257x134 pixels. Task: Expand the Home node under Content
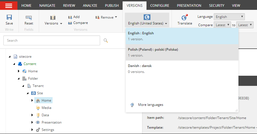19,71
